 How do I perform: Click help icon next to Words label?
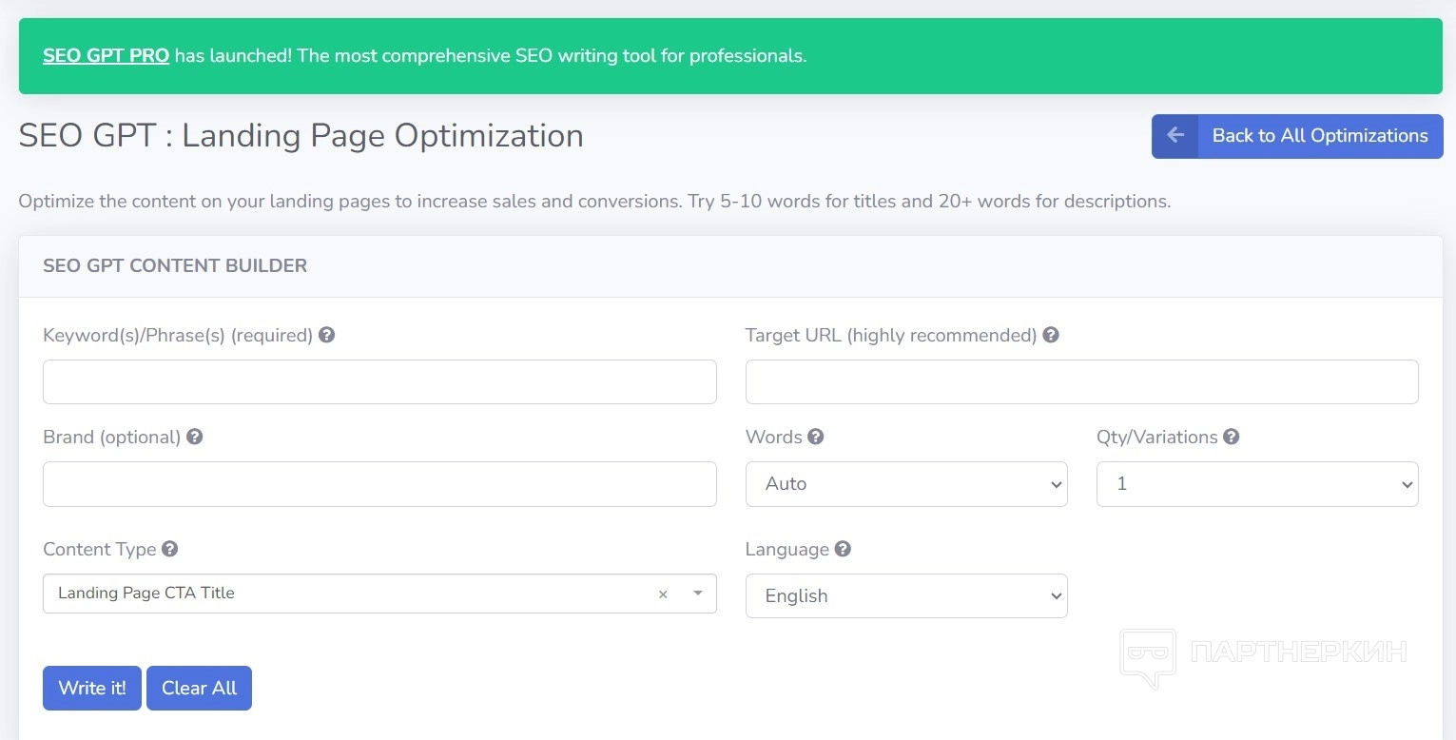[816, 437]
